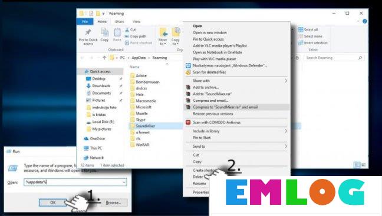Open the File tab
Image resolution: width=382 pixels, height=216 pixels.
85,22
